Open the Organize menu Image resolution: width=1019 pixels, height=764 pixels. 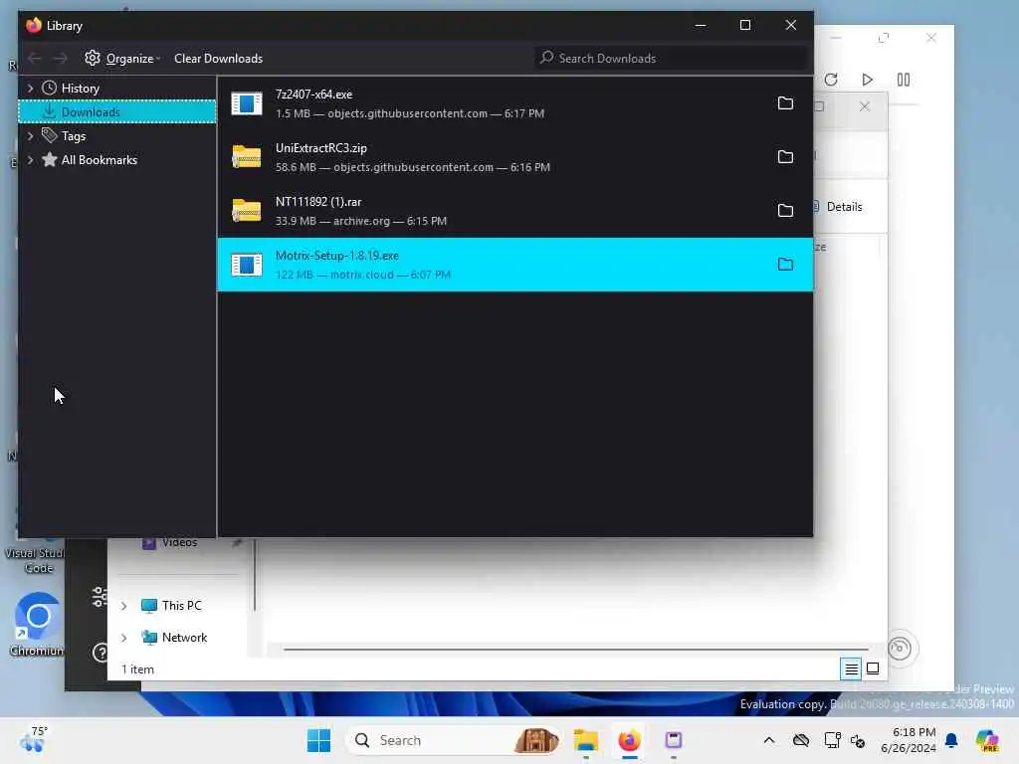click(x=122, y=59)
